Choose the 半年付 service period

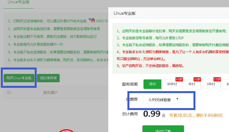click(x=172, y=84)
